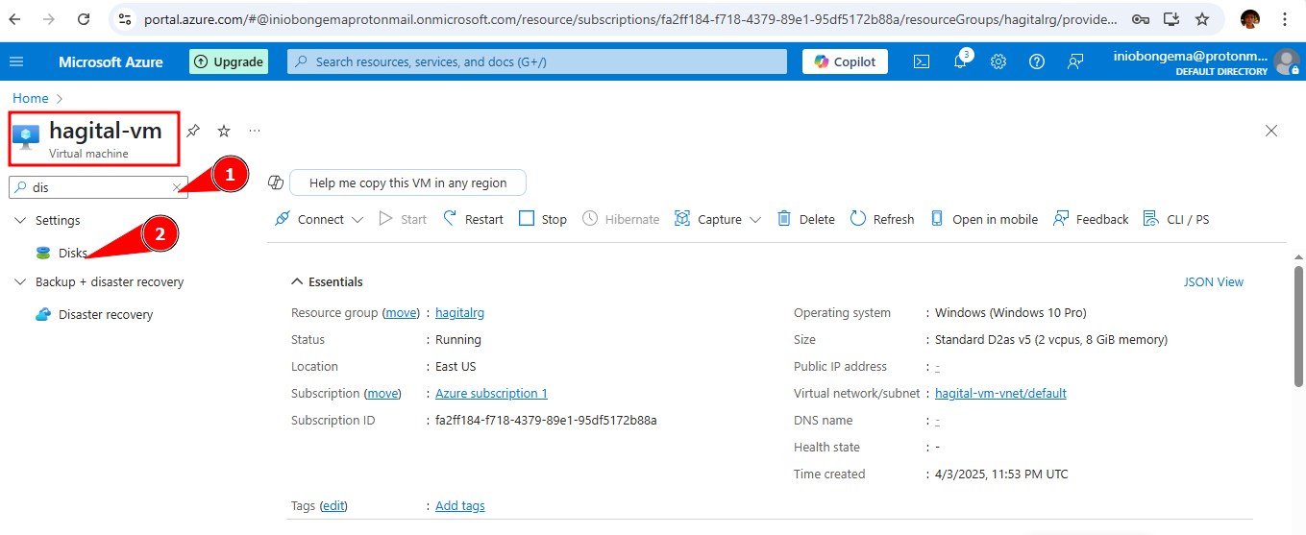Image resolution: width=1306 pixels, height=535 pixels.
Task: Open the password manager key icon
Action: tap(1141, 18)
